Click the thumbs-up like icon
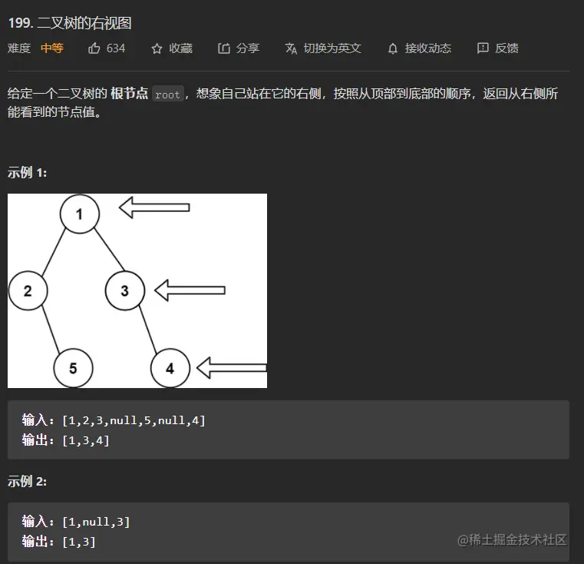 coord(94,48)
